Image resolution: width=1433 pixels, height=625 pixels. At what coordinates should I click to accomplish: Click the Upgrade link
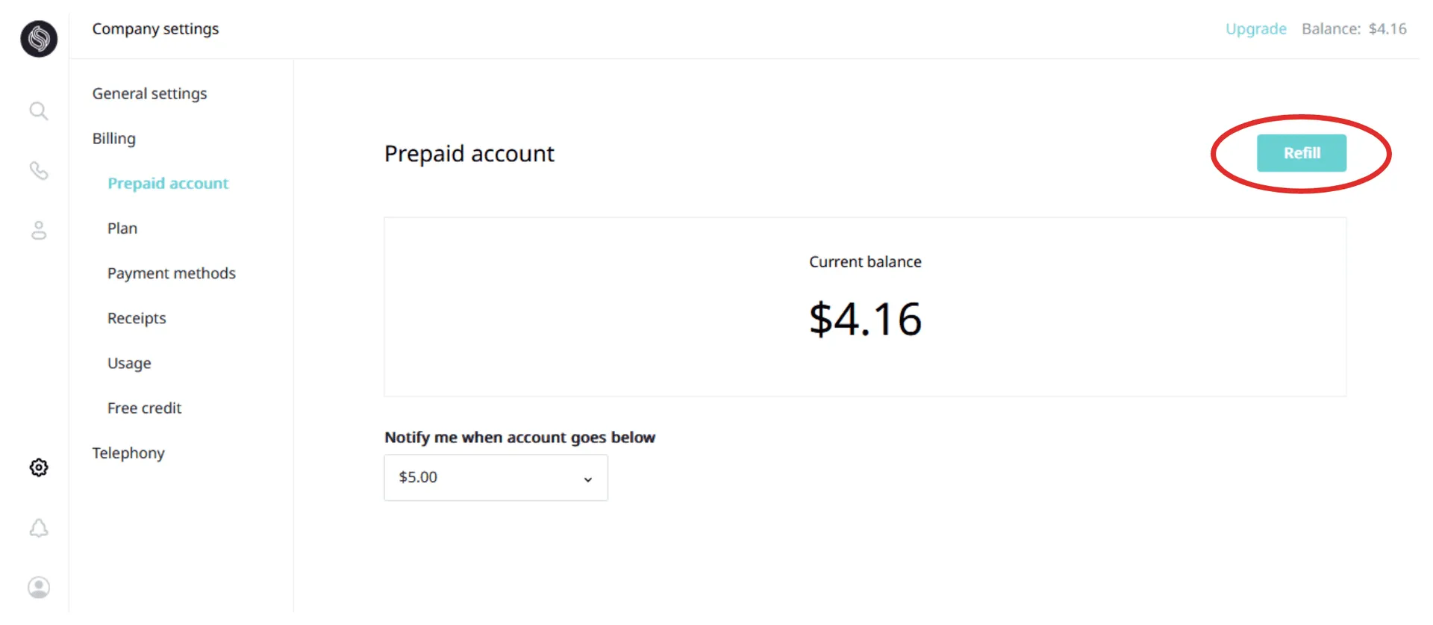tap(1255, 29)
